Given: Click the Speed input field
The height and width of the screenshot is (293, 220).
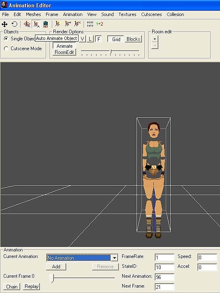Looking at the screenshot, I should pos(207,258).
